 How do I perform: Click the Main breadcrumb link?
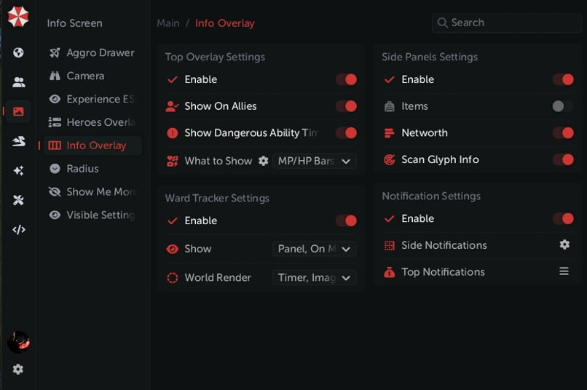point(168,23)
